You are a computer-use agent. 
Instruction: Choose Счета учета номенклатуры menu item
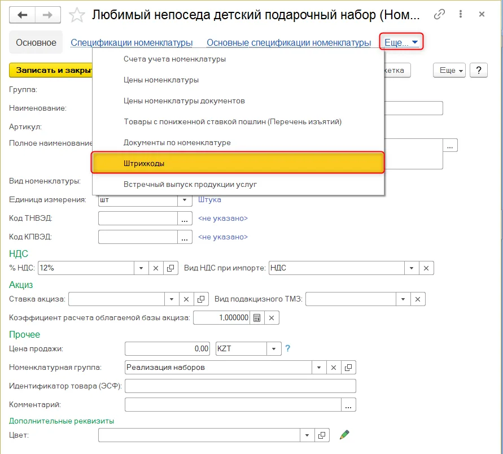point(238,59)
